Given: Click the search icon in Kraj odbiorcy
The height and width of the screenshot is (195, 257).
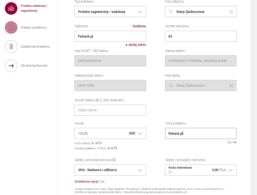Looking at the screenshot, I should (x=171, y=12).
